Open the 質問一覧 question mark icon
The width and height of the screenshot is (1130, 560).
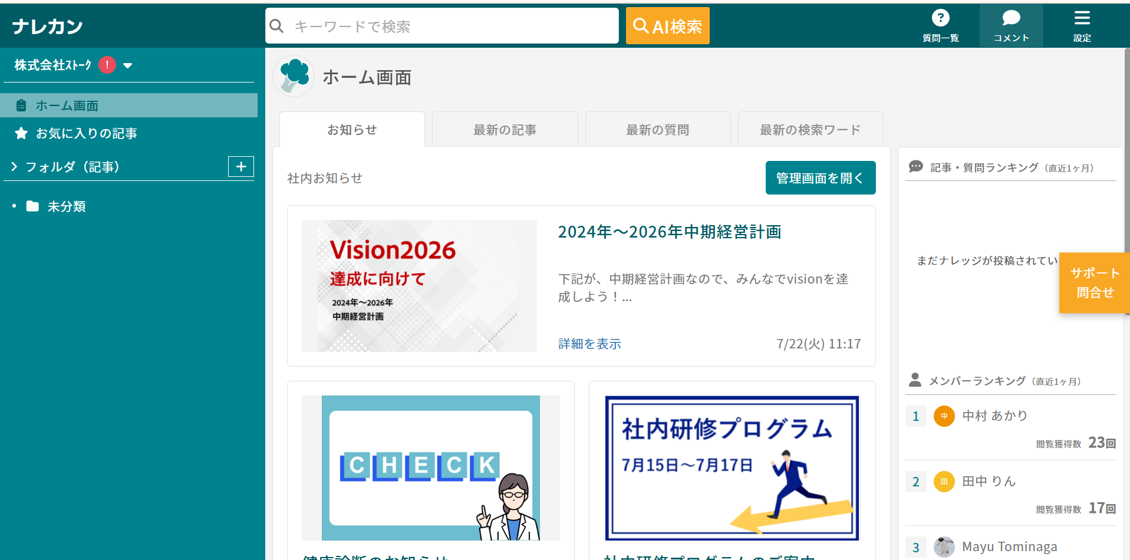tap(940, 18)
